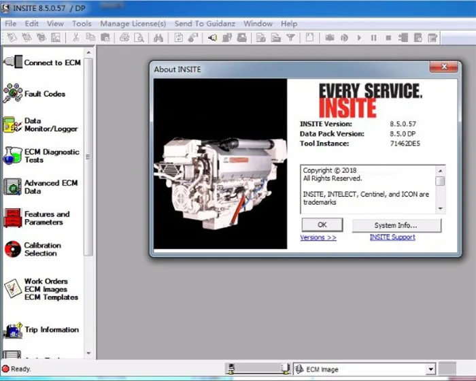Click the Copy toolbar icon
This screenshot has width=476, height=381.
click(90, 37)
